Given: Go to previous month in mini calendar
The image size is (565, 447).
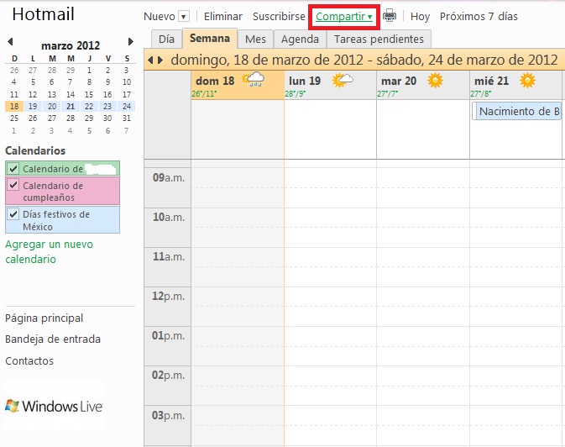Looking at the screenshot, I should pyautogui.click(x=10, y=41).
